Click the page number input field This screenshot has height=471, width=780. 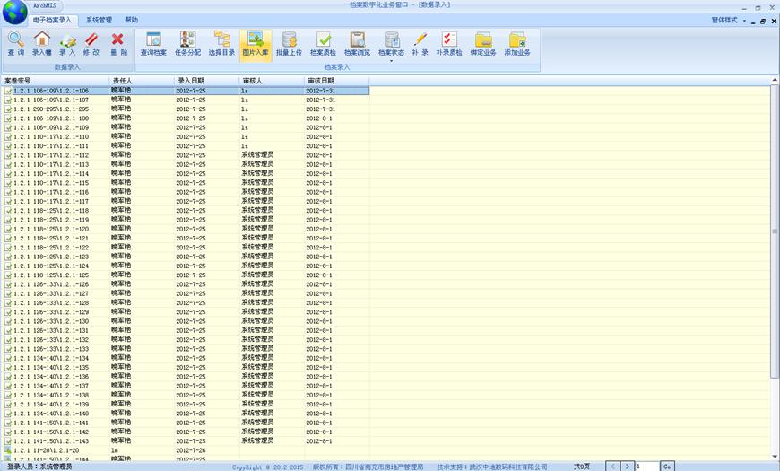(x=646, y=466)
